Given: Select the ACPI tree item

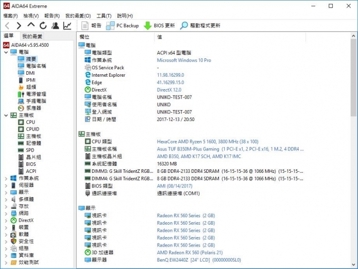Looking at the screenshot, I should pyautogui.click(x=27, y=171).
